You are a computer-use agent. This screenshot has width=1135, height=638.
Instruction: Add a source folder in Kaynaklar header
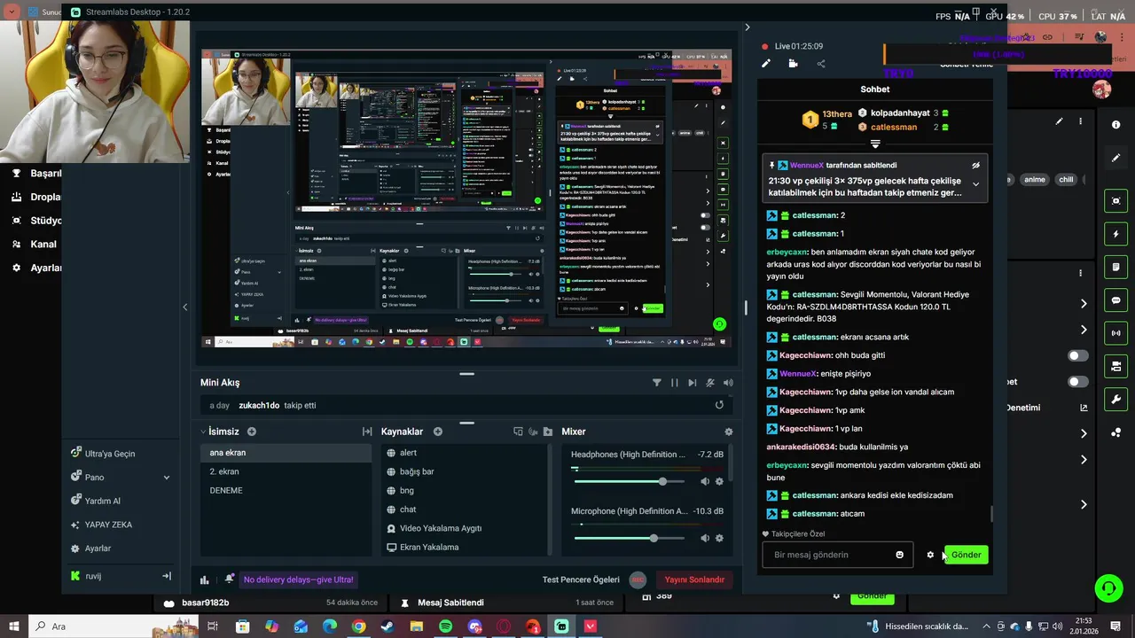click(x=548, y=432)
